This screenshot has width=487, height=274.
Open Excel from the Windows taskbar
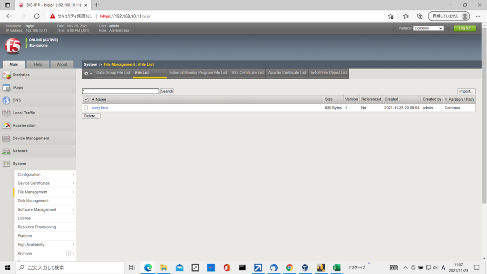click(x=336, y=268)
